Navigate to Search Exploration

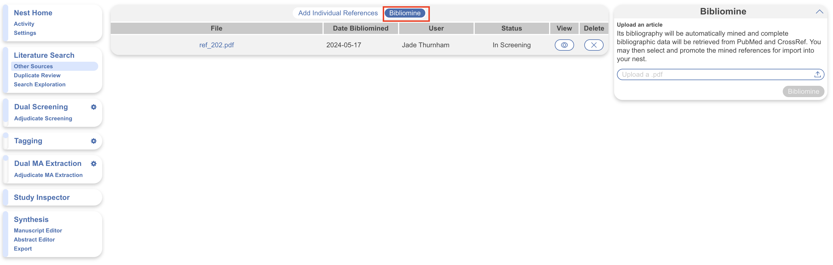tap(39, 84)
